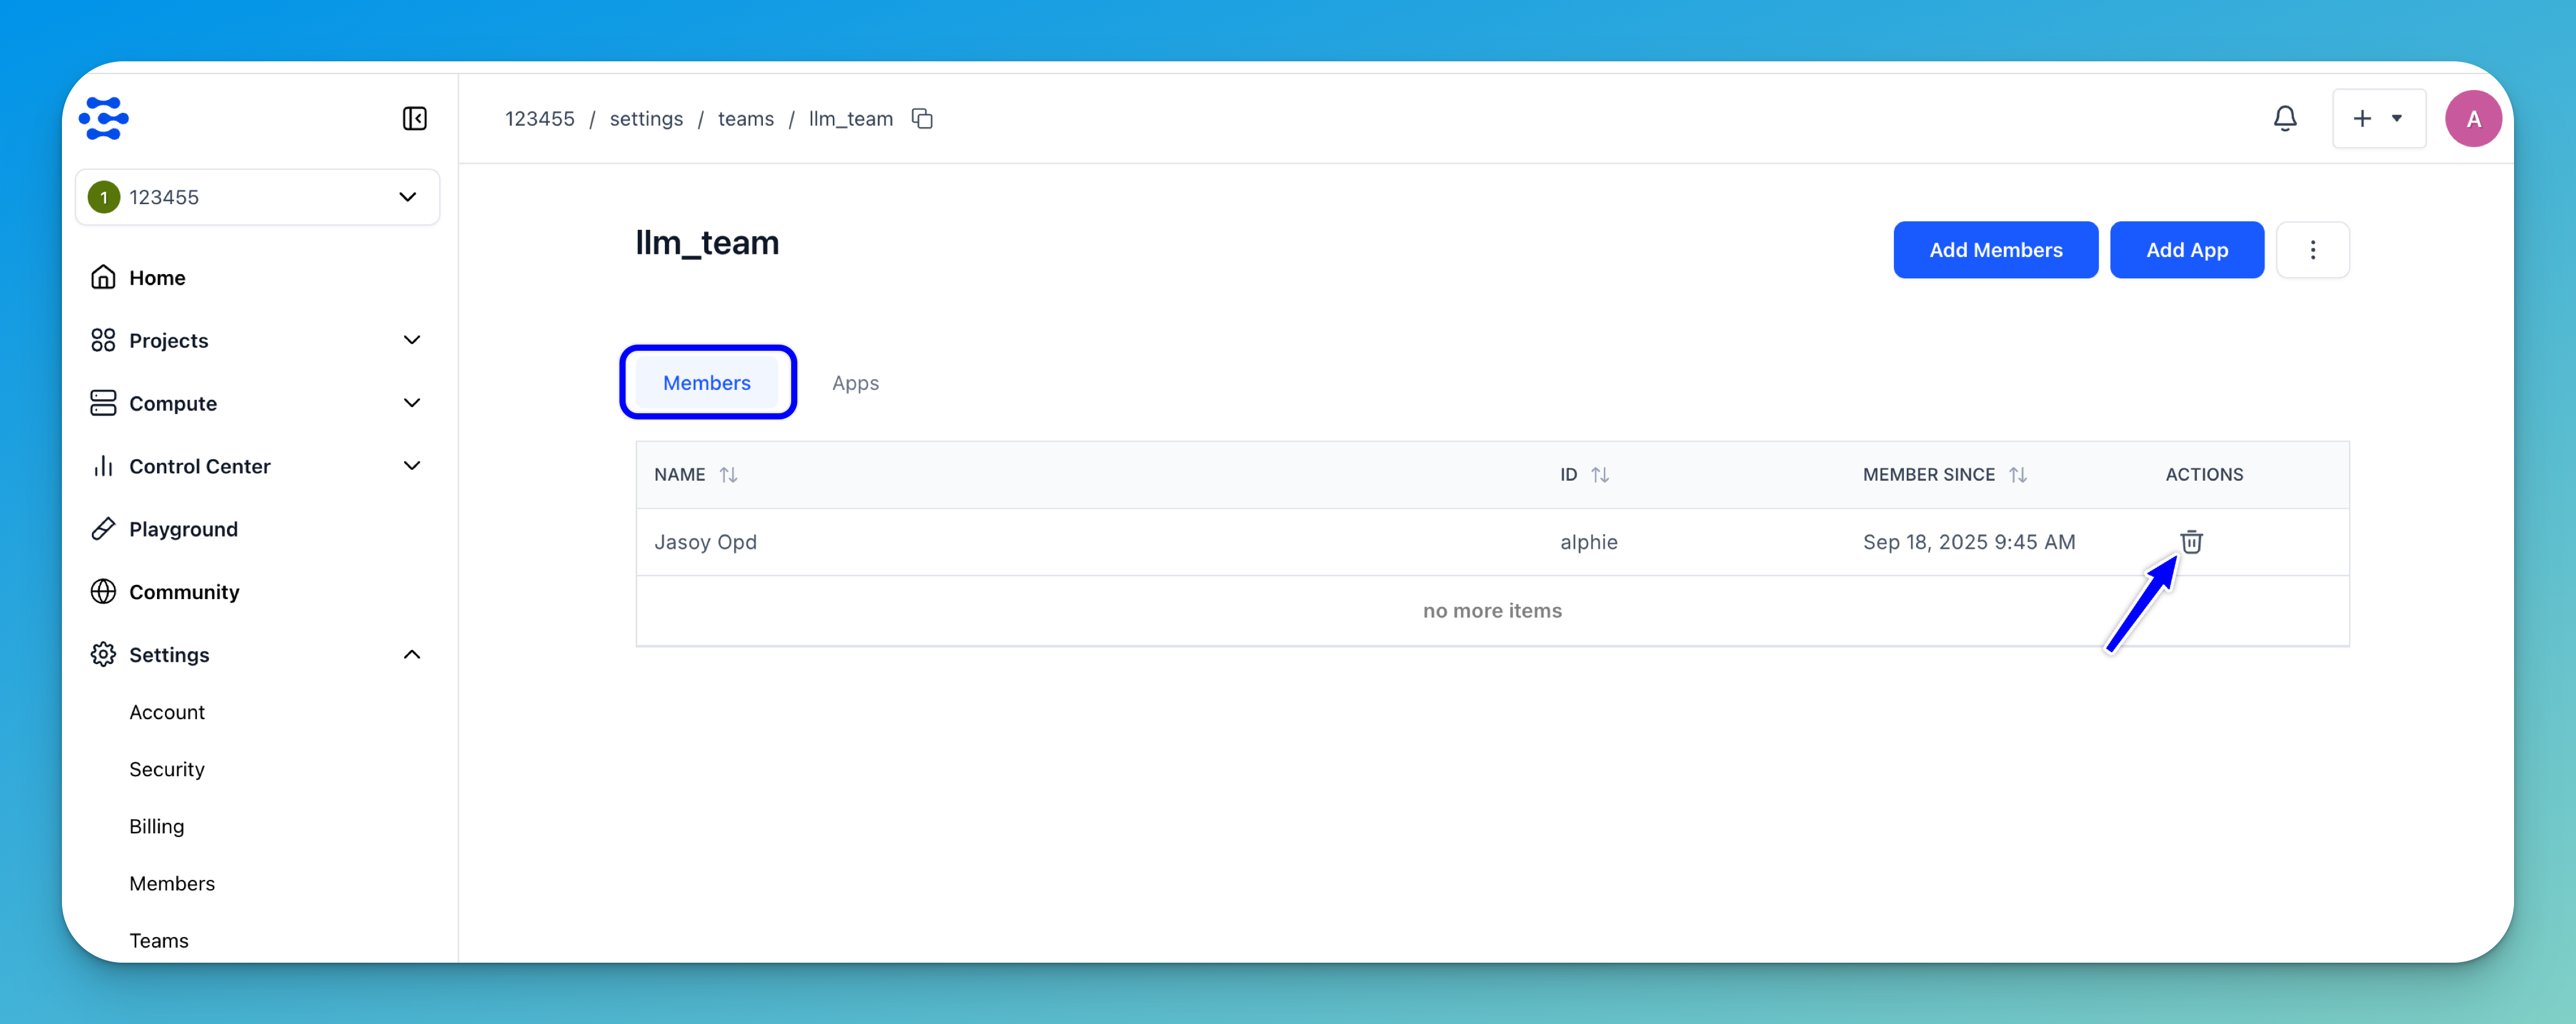The image size is (2576, 1024).
Task: Expand the Compute section
Action: coord(411,403)
